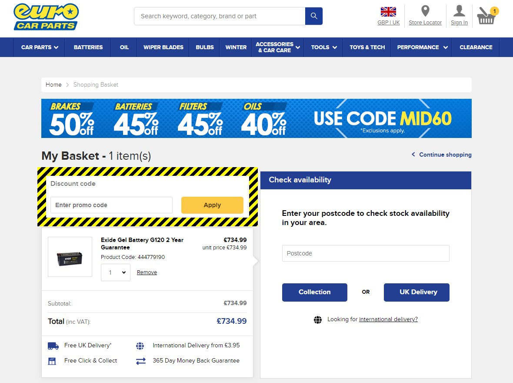Expand the CAR PARTS dropdown menu
The width and height of the screenshot is (513, 383).
click(x=38, y=47)
